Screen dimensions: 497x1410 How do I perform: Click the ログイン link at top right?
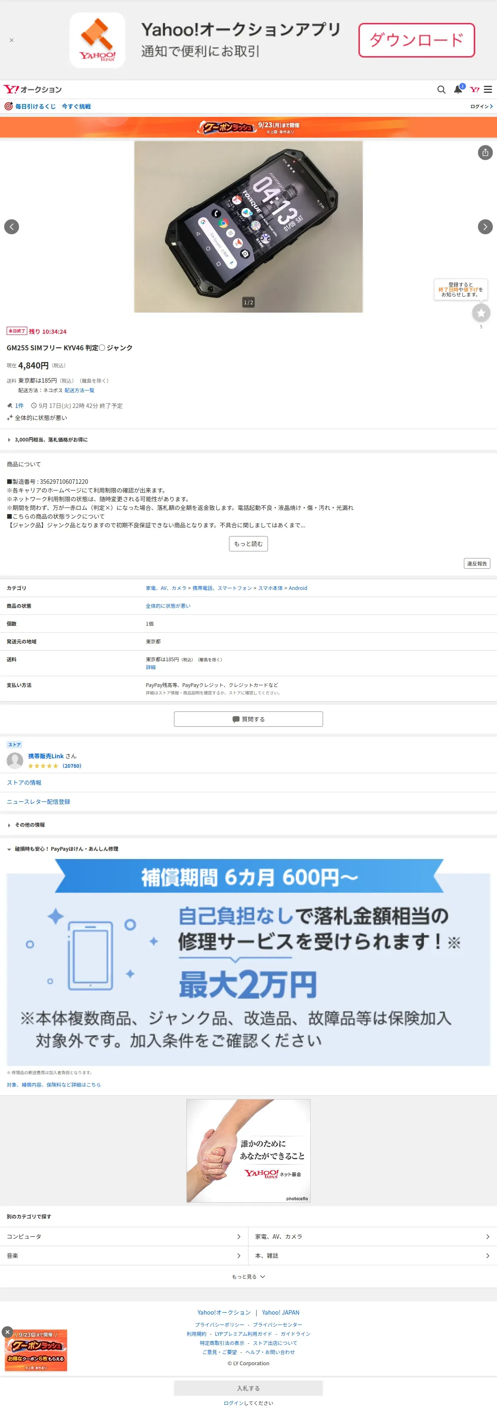(481, 106)
